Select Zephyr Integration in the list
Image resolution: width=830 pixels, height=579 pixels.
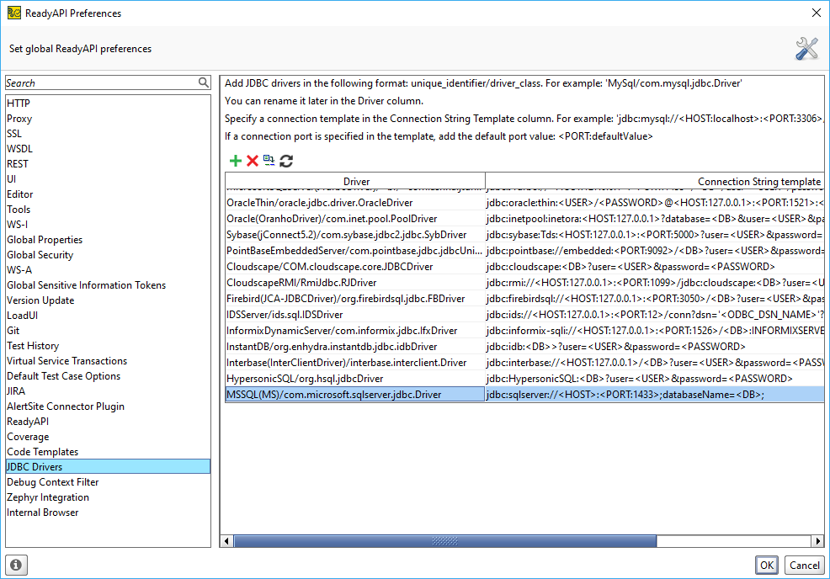click(x=108, y=497)
